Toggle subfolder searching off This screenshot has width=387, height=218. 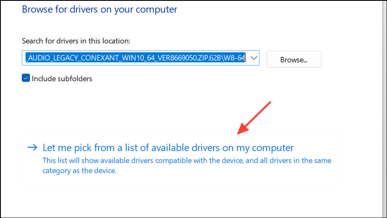pos(26,78)
